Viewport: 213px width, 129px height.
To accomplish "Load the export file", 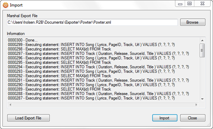I will click(x=28, y=118).
